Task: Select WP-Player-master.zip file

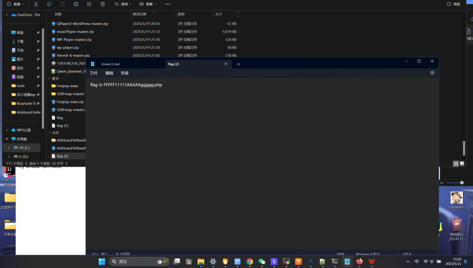Action: click(74, 40)
